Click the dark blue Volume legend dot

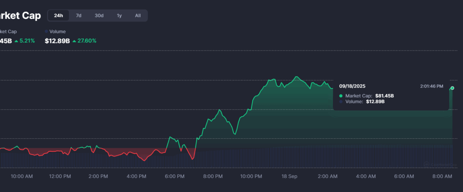coord(46,31)
